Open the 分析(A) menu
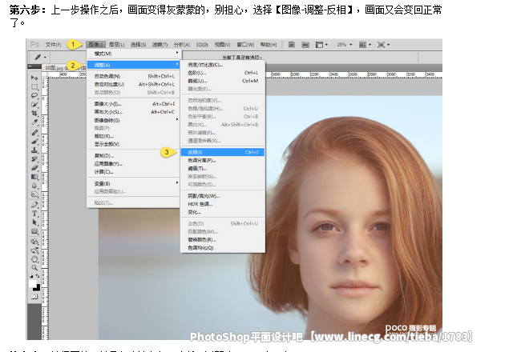Viewport: 517px width, 352px height. pyautogui.click(x=182, y=45)
